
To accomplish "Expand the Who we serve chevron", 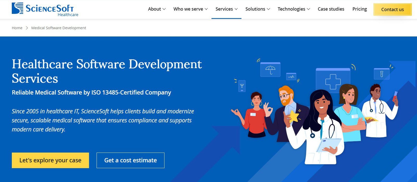I will 206,9.
